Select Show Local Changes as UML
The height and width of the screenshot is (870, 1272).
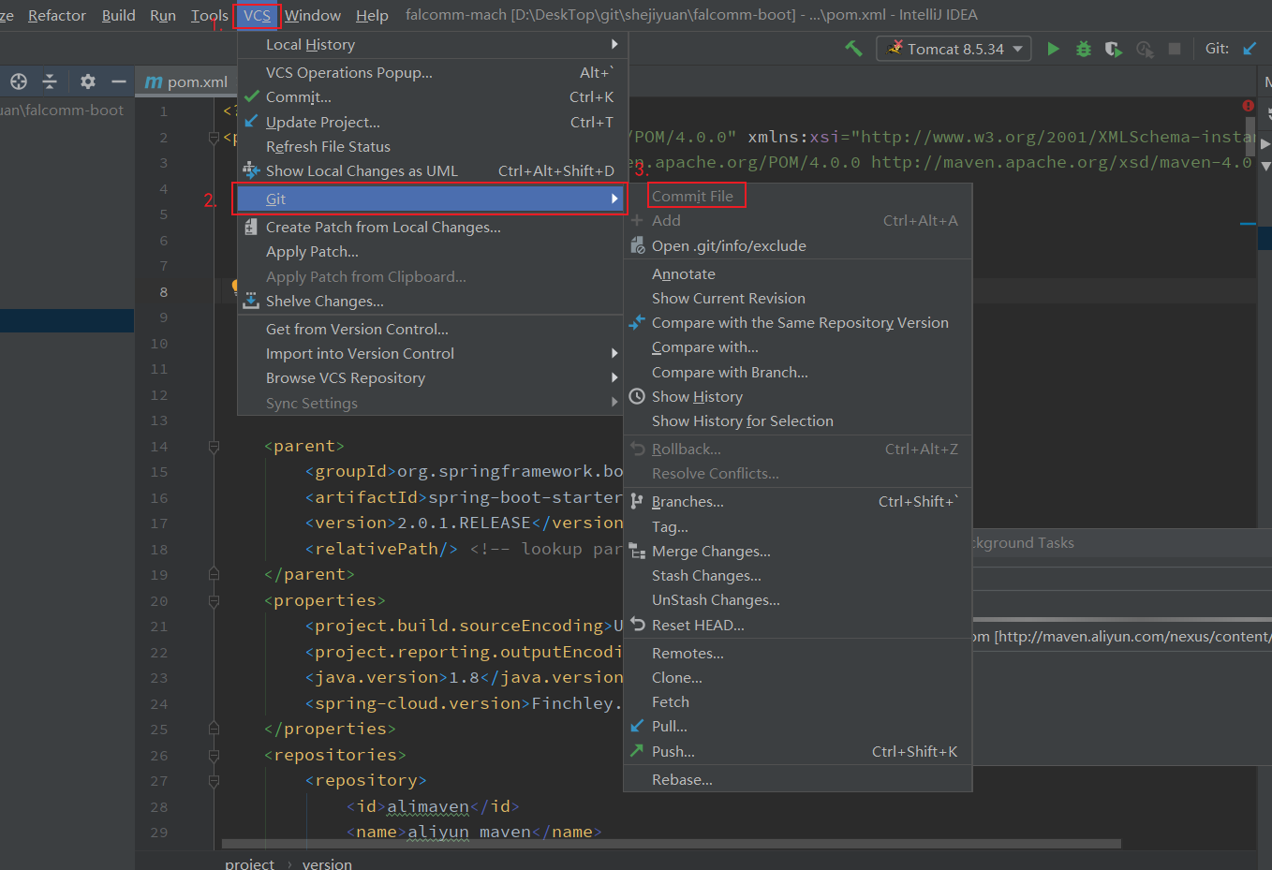click(x=432, y=170)
